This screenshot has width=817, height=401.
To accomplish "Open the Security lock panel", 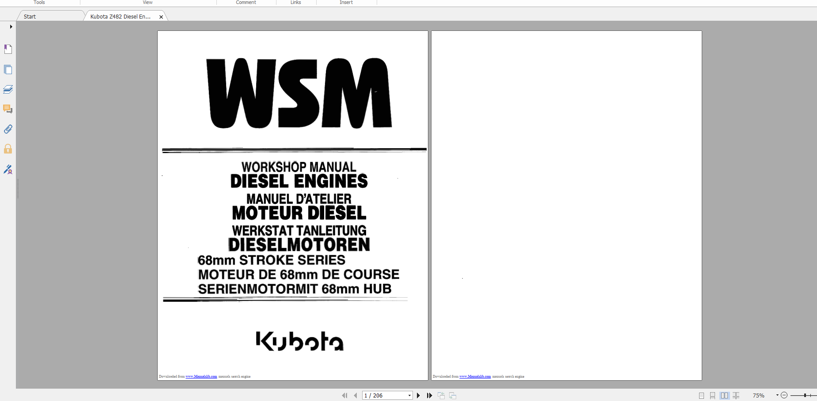I will pyautogui.click(x=8, y=149).
